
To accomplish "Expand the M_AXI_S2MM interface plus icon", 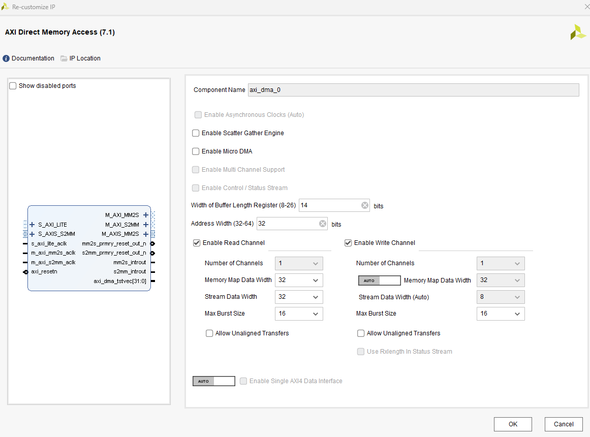I will pyautogui.click(x=146, y=225).
